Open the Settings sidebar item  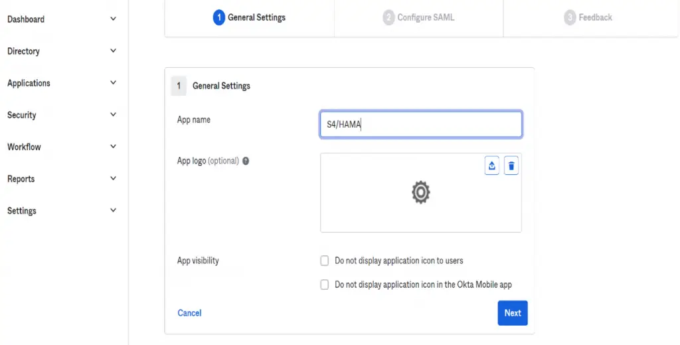(x=62, y=211)
